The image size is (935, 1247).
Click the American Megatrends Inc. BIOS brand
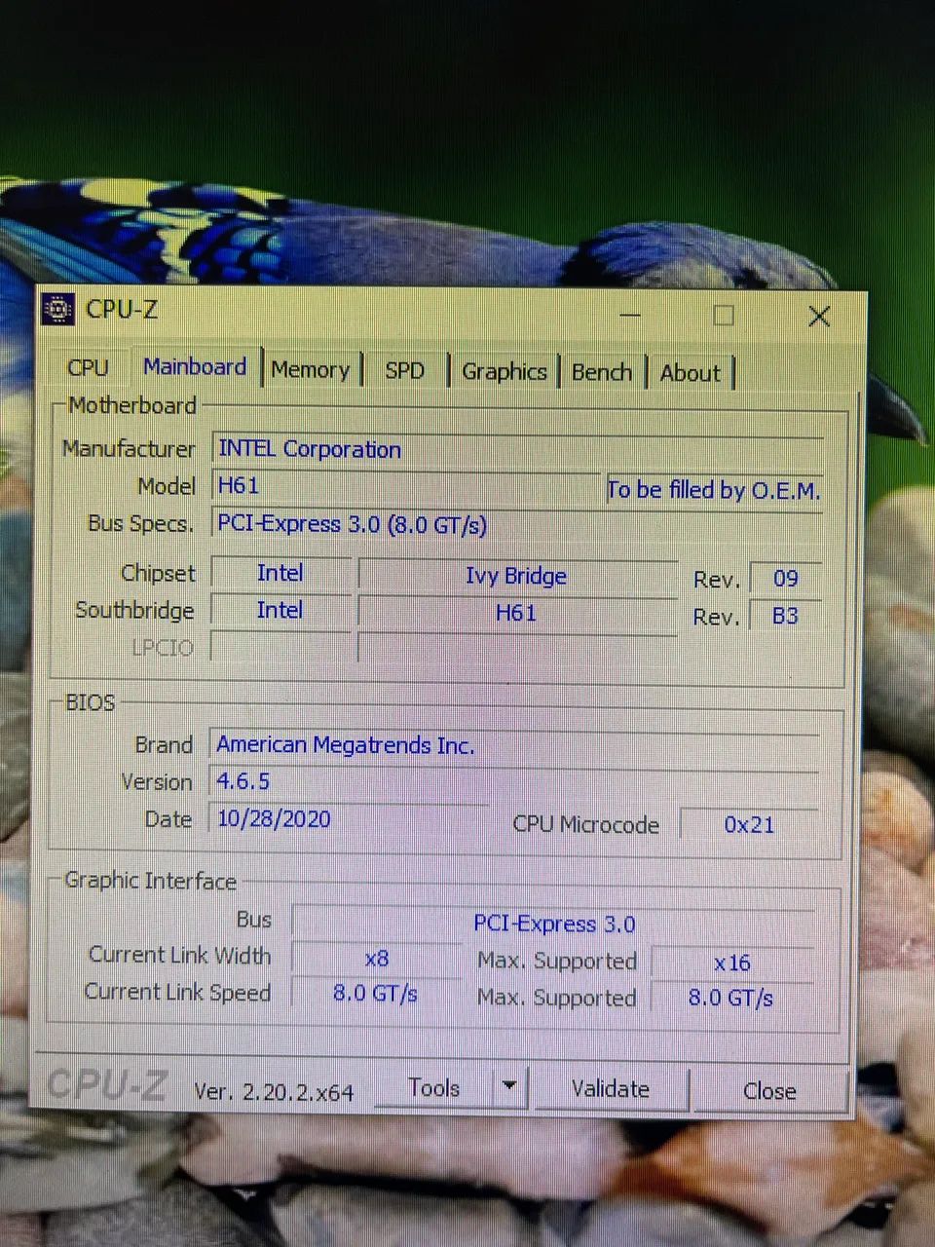pyautogui.click(x=514, y=745)
